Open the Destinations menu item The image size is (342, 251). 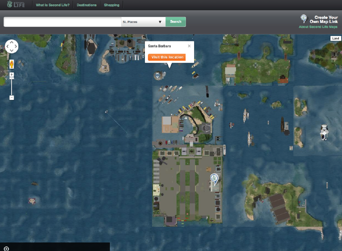[x=87, y=5]
